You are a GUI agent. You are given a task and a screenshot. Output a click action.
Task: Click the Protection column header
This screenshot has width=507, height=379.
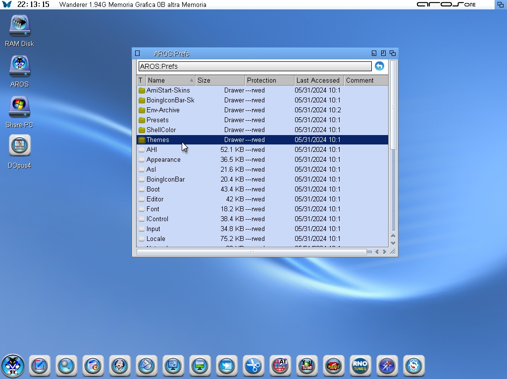click(x=269, y=80)
